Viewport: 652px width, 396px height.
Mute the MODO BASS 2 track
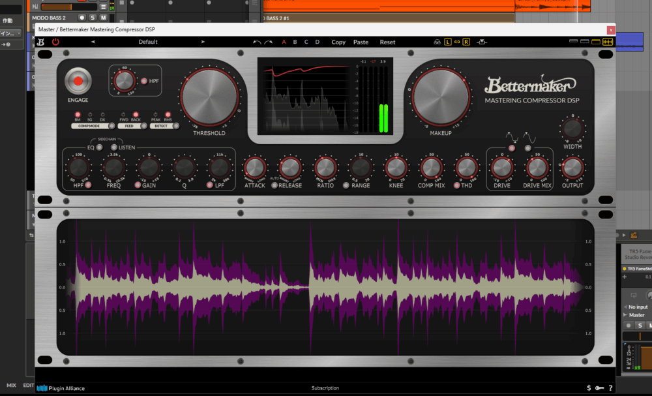103,18
